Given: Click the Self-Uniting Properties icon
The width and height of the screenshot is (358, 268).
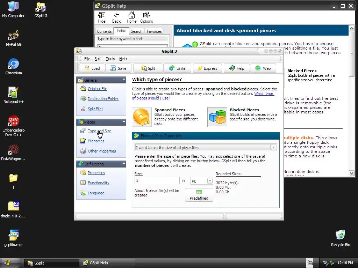Looking at the screenshot, I should (x=83, y=172).
